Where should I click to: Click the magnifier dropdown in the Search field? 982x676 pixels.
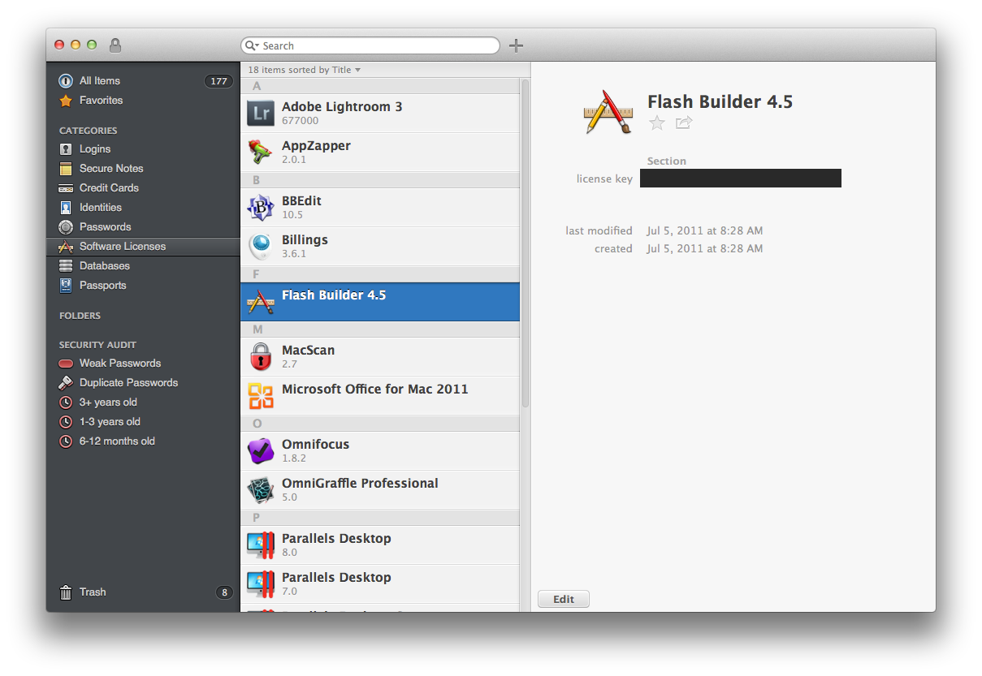tap(252, 46)
